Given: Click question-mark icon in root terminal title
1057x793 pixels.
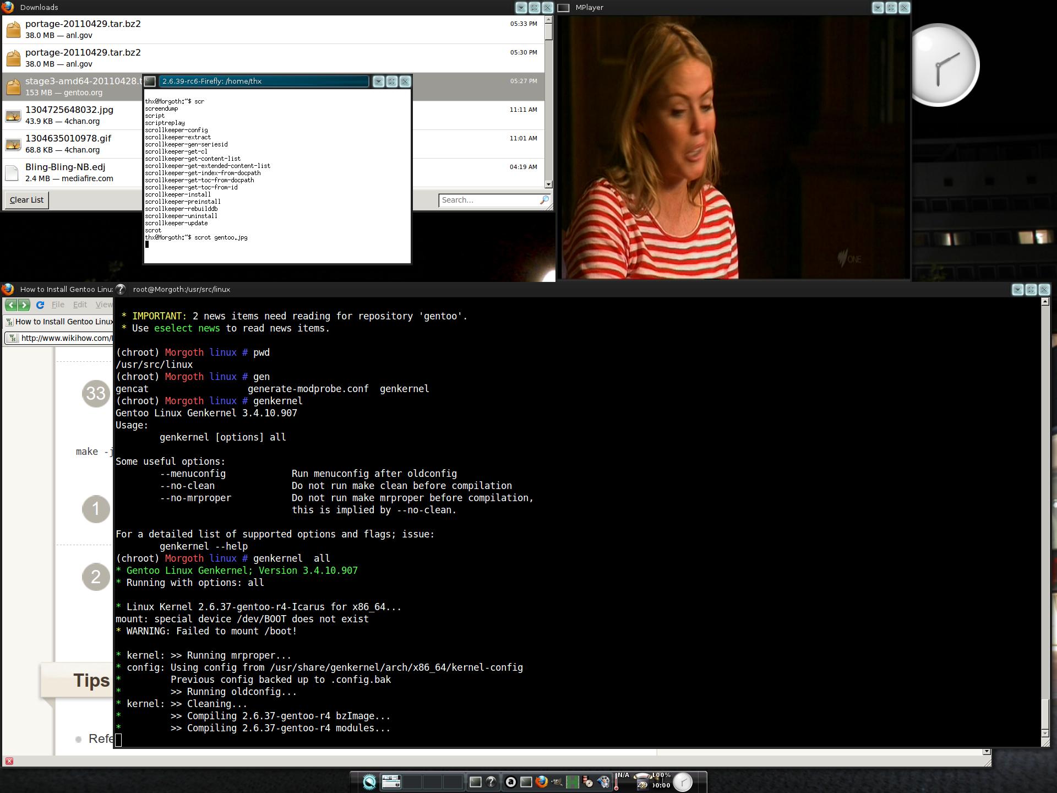Looking at the screenshot, I should click(x=121, y=289).
